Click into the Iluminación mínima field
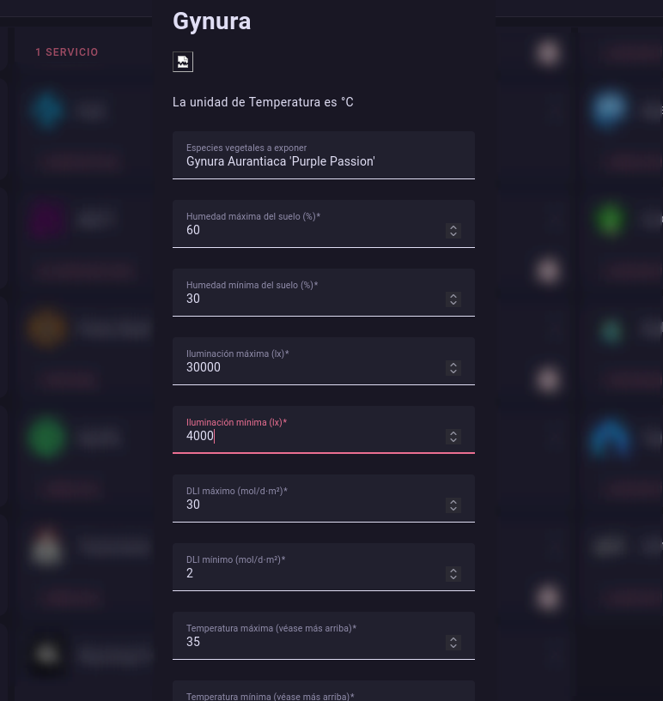663x701 pixels. click(309, 435)
